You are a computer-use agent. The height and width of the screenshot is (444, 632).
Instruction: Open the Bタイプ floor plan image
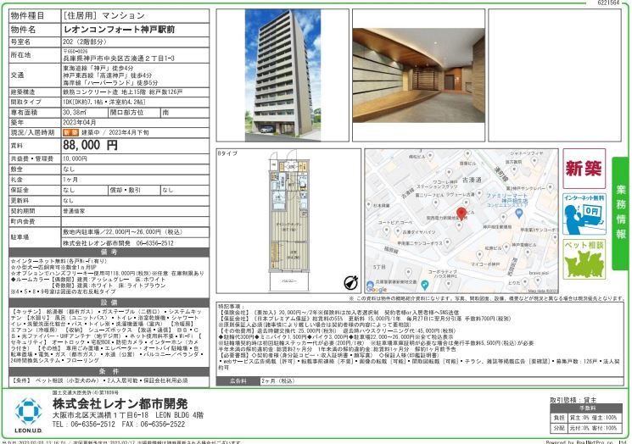click(x=288, y=221)
